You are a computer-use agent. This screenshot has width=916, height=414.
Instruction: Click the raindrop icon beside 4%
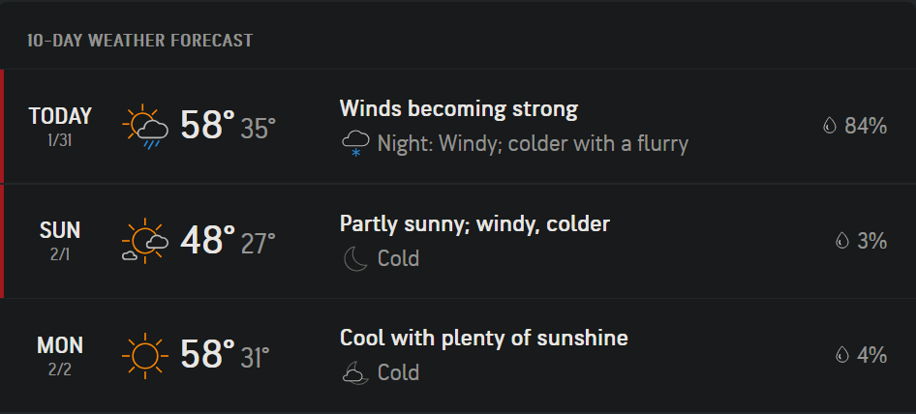(841, 354)
